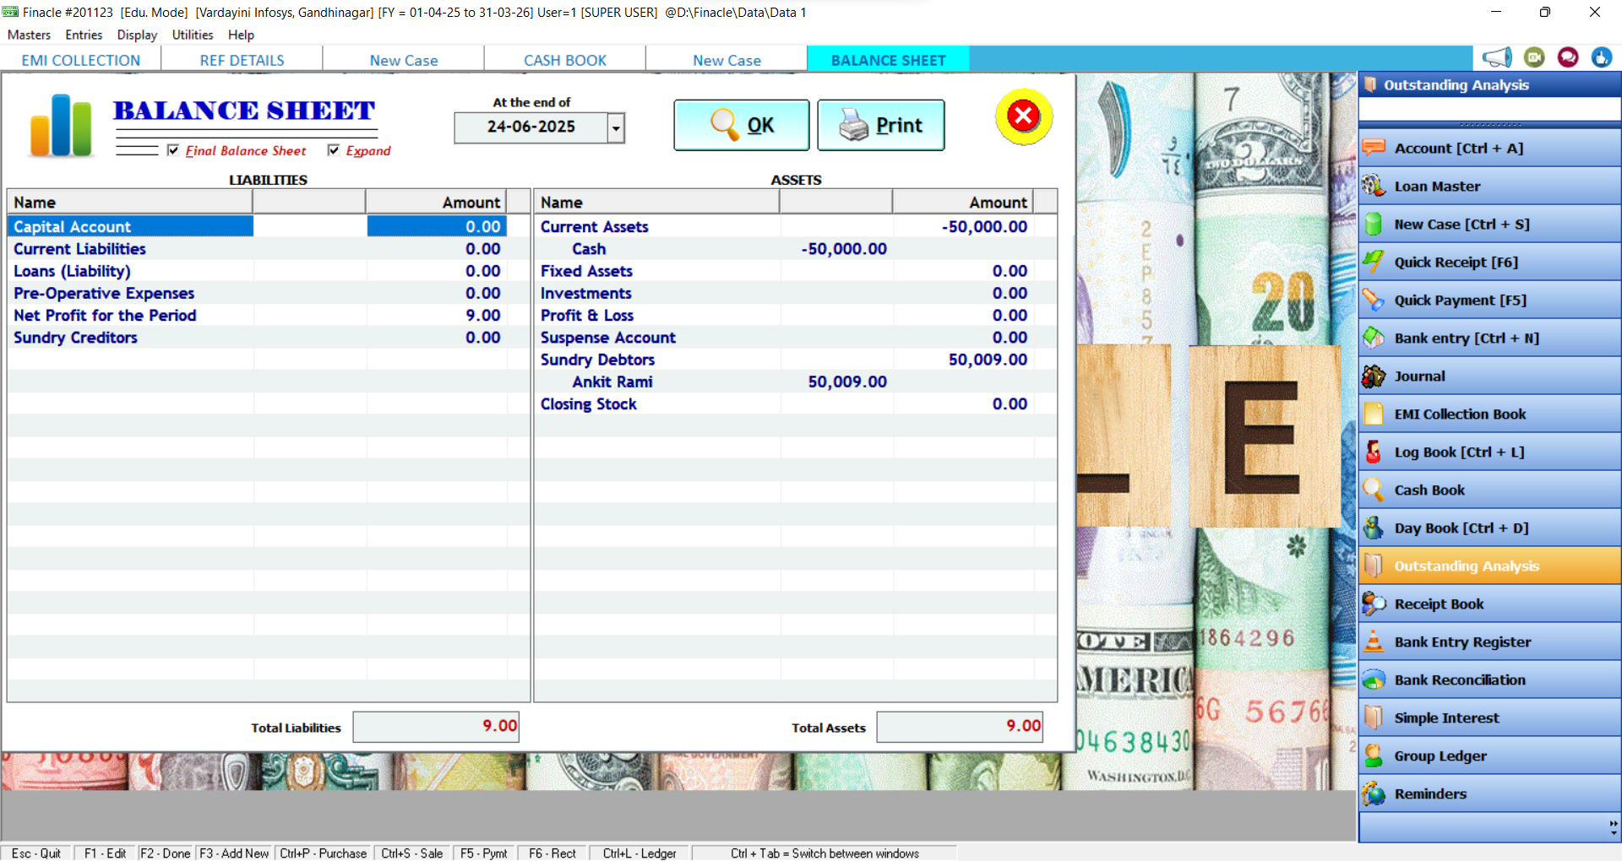Open the 'At the end of' date dropdown
Viewport: 1622px width, 861px height.
coord(616,128)
